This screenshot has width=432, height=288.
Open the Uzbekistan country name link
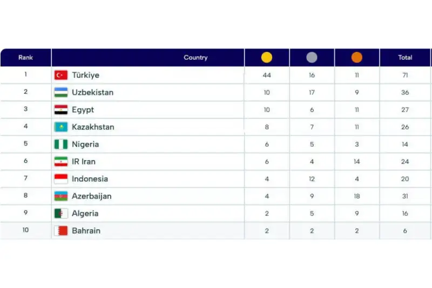[x=92, y=92]
